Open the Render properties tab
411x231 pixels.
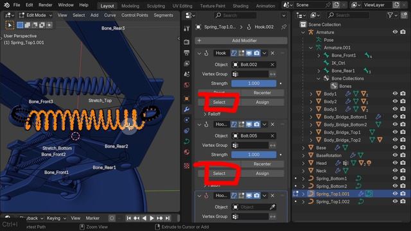tap(187, 42)
